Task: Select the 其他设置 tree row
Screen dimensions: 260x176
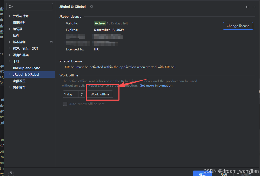Action: pos(30,87)
